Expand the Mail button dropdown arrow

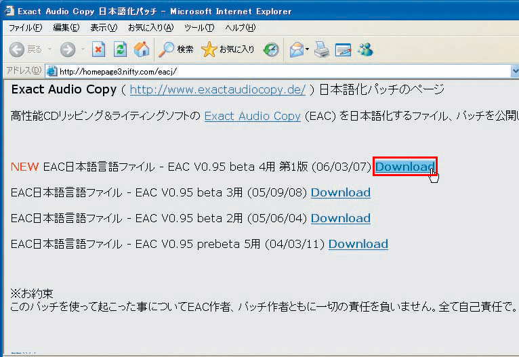click(x=307, y=49)
